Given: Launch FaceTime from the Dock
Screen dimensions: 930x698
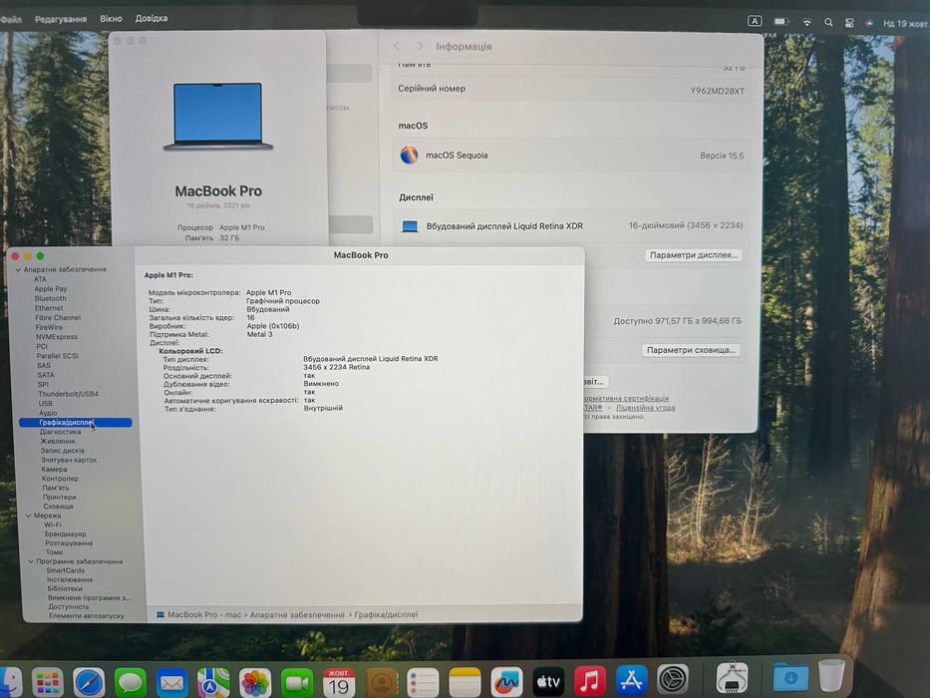Looking at the screenshot, I should 297,683.
